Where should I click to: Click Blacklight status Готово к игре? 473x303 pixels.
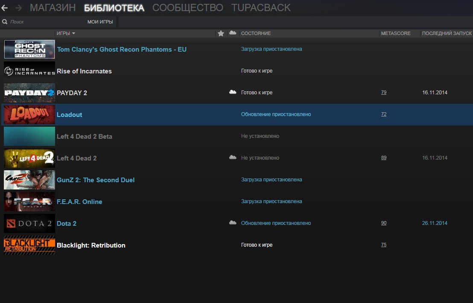[x=257, y=245]
